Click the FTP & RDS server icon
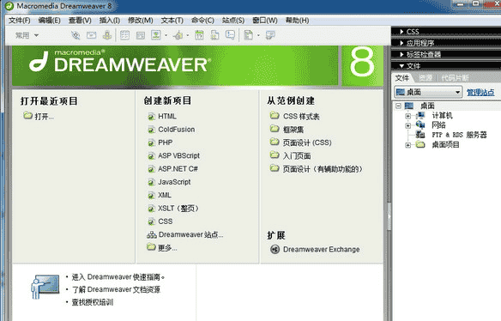Viewport: 501px width, 321px height. (420, 135)
